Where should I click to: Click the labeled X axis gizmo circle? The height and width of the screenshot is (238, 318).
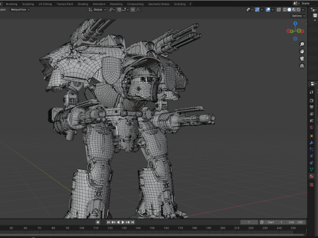(301, 31)
